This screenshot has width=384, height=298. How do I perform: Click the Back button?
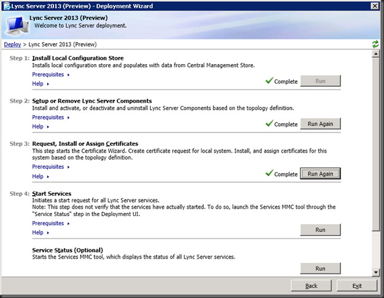[x=312, y=286]
